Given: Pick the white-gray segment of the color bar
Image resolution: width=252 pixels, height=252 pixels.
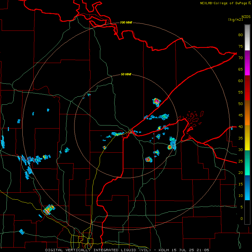Looking at the screenshot, I should coord(247,38).
